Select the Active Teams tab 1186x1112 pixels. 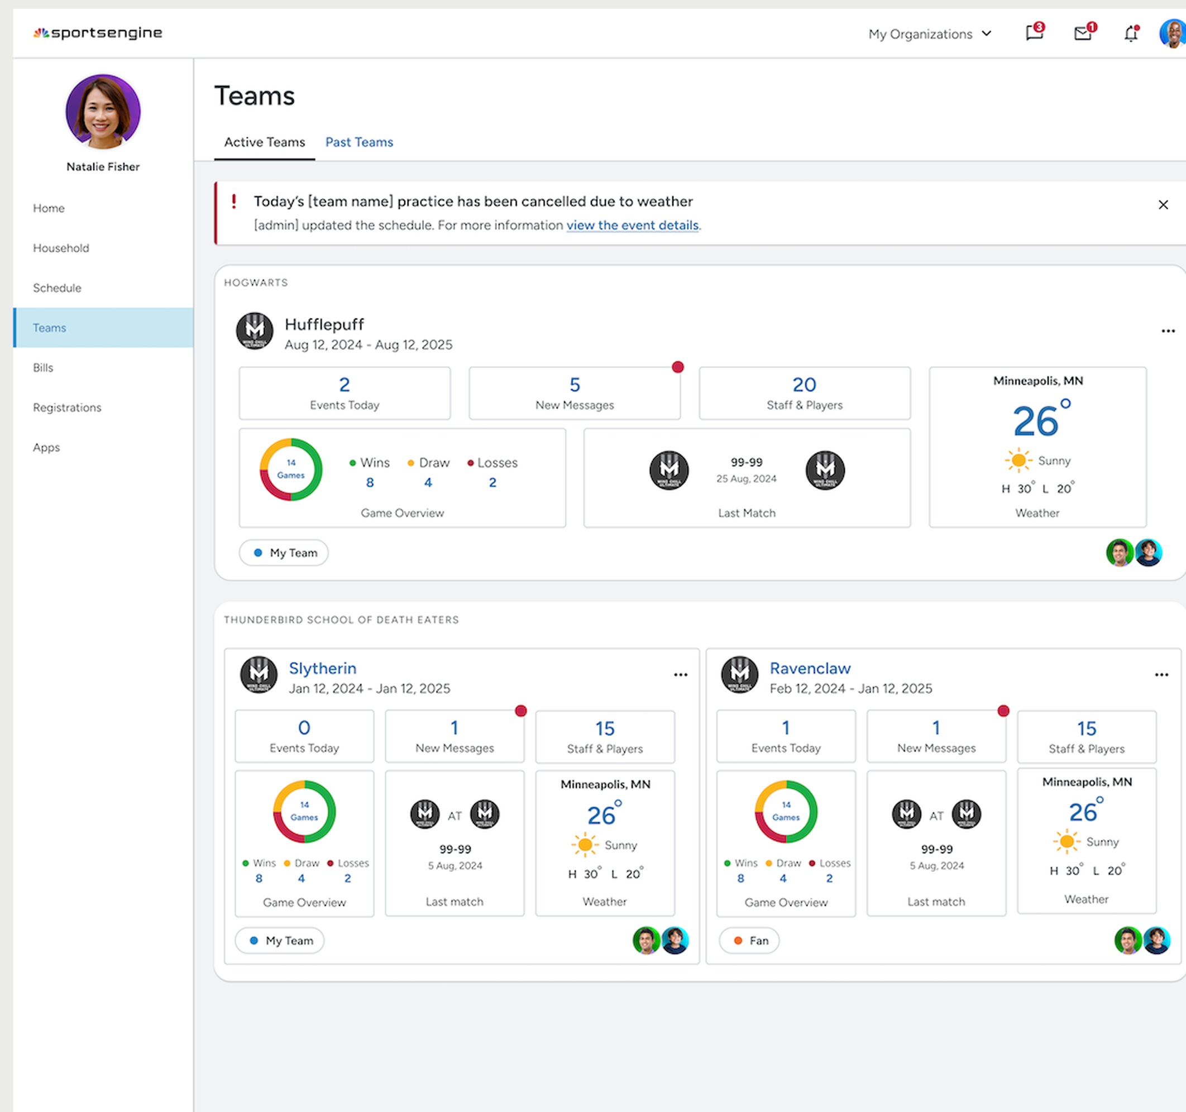pos(264,142)
